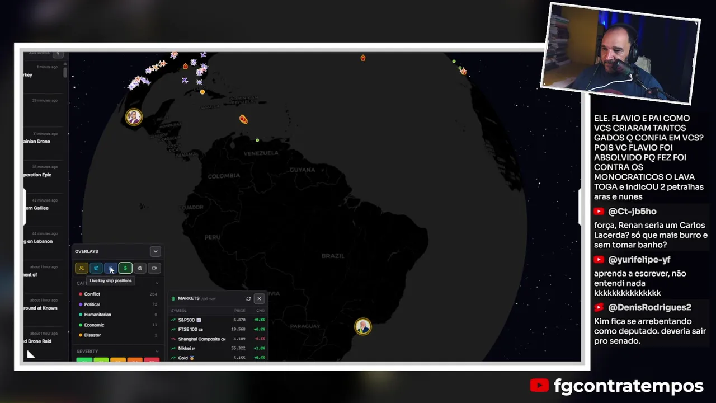Click the Guyana country label on the globe
The height and width of the screenshot is (403, 716).
(x=302, y=170)
